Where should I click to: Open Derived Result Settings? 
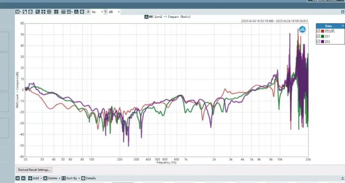(34, 170)
